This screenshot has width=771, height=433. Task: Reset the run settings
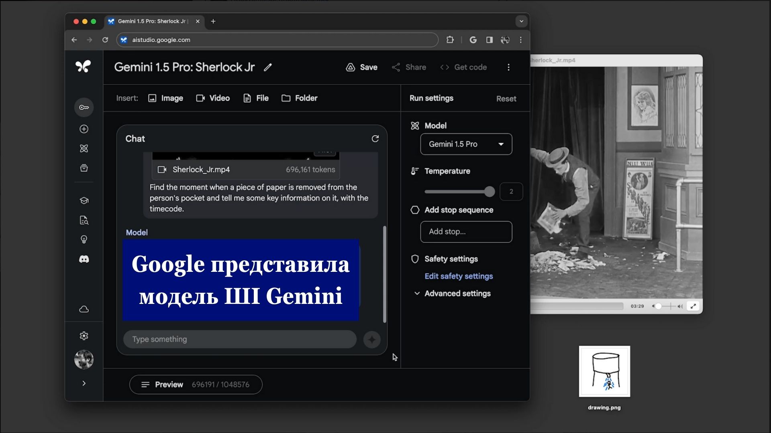click(506, 99)
